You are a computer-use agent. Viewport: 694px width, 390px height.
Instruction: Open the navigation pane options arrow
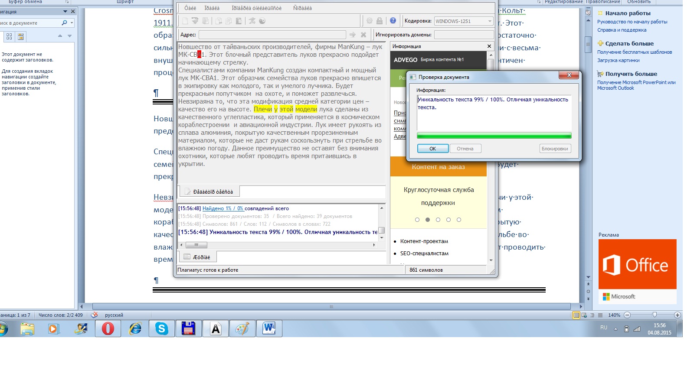(65, 12)
